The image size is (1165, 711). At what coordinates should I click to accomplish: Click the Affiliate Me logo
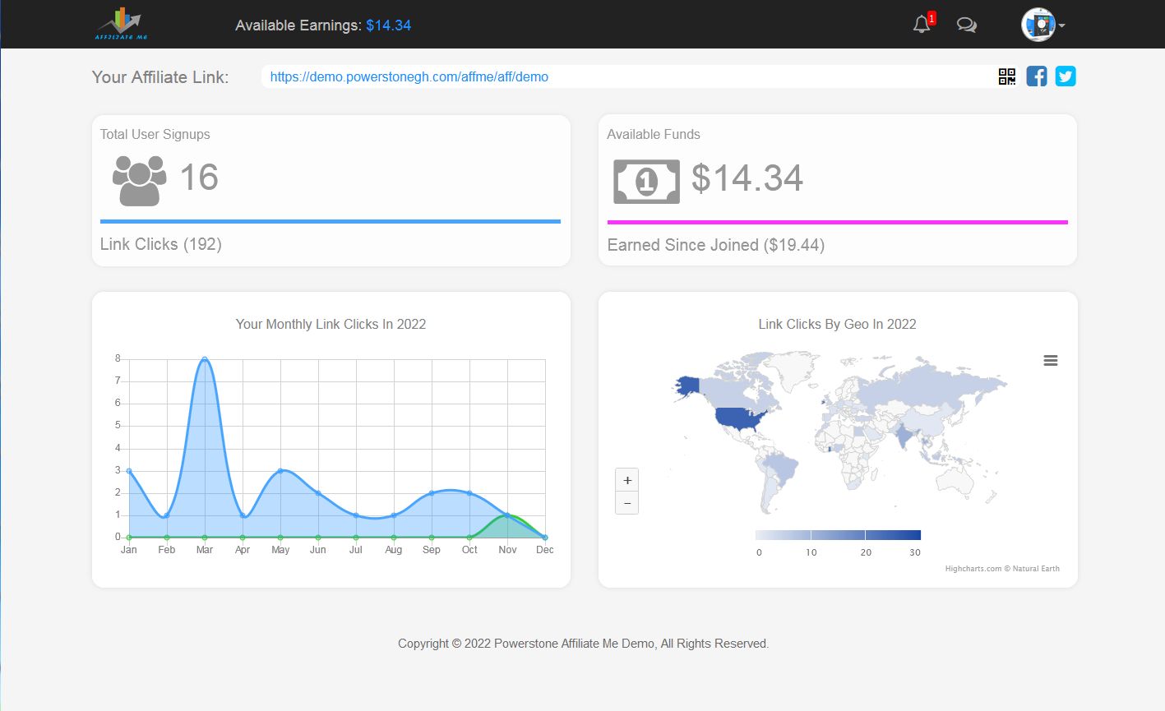[x=121, y=24]
